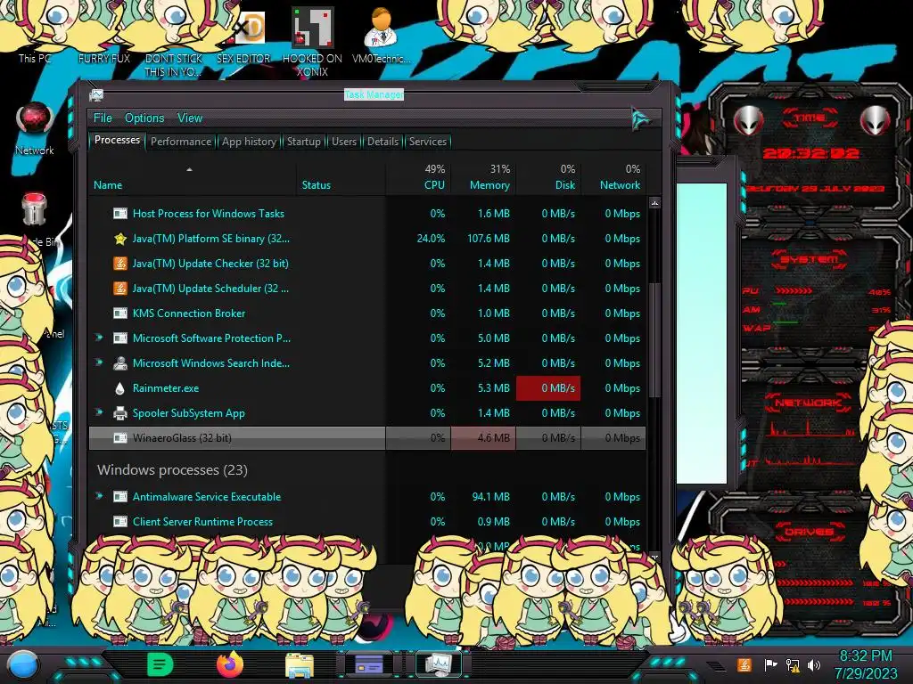Switch to the Startup tab
The width and height of the screenshot is (913, 684).
pyautogui.click(x=303, y=142)
